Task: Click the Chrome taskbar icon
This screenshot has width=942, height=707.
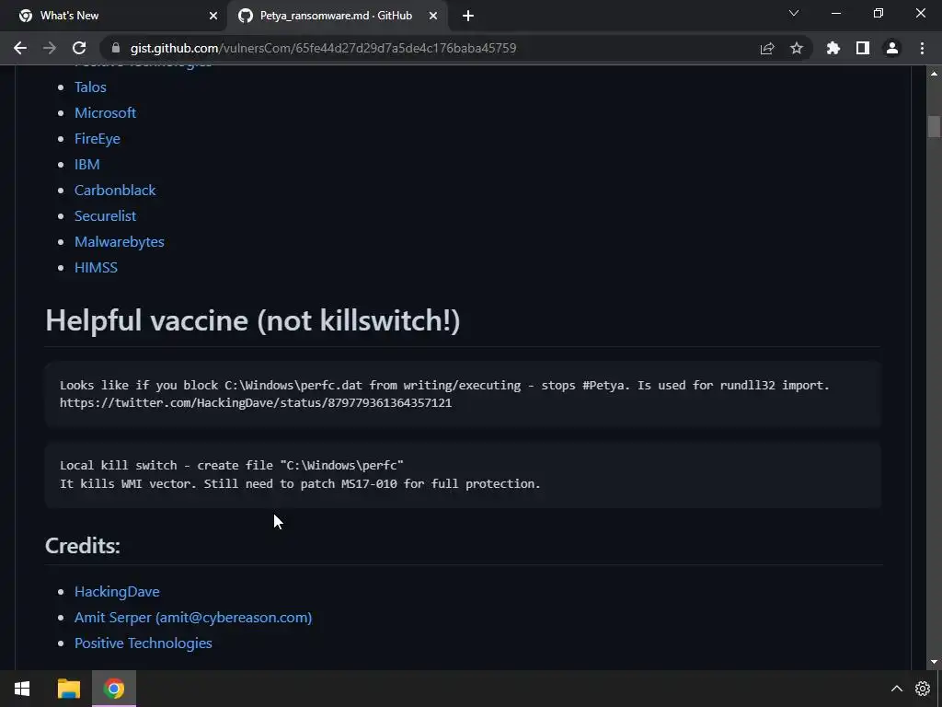Action: 113,689
